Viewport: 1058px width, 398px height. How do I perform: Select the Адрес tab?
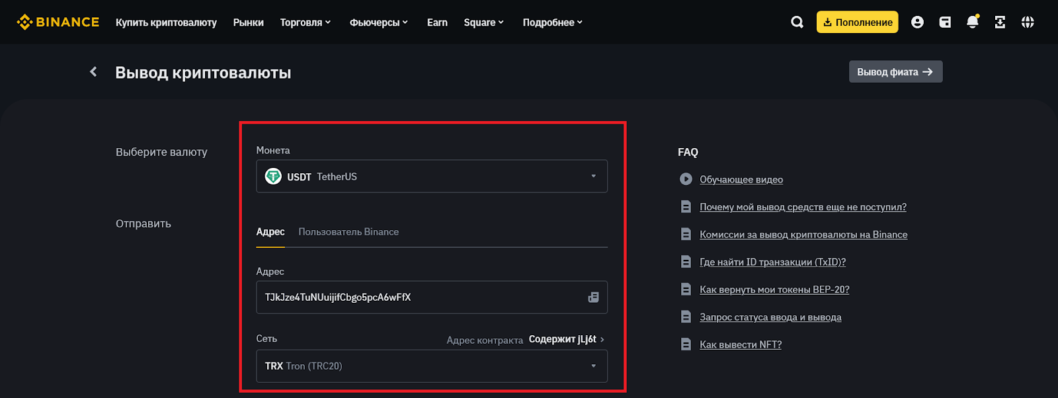coord(270,232)
